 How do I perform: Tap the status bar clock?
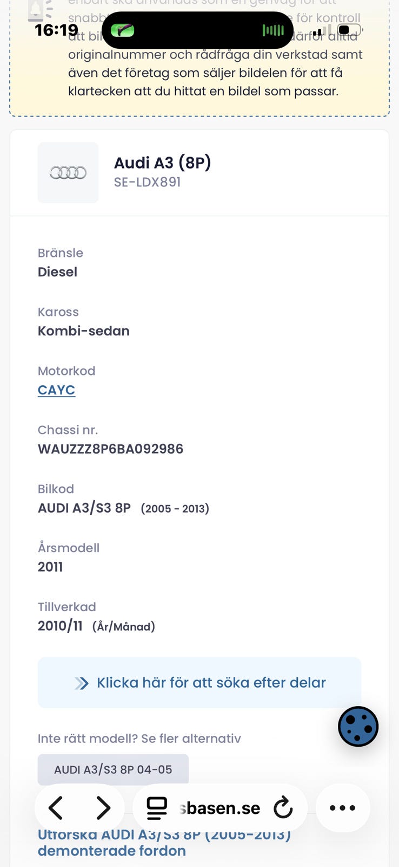coord(56,30)
